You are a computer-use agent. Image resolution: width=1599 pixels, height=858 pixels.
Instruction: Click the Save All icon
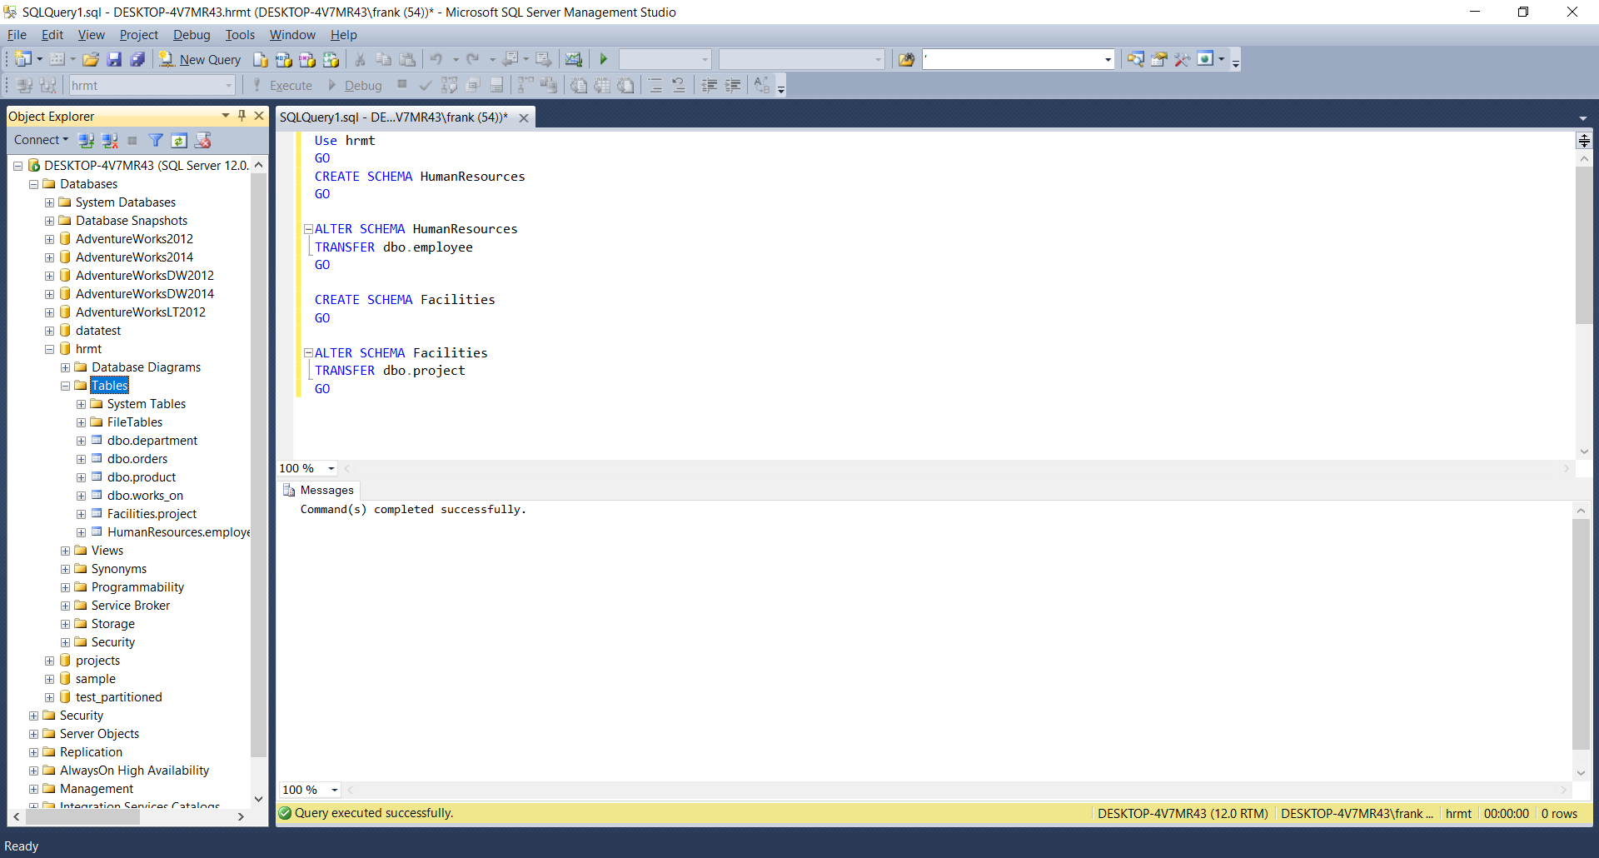pyautogui.click(x=137, y=59)
